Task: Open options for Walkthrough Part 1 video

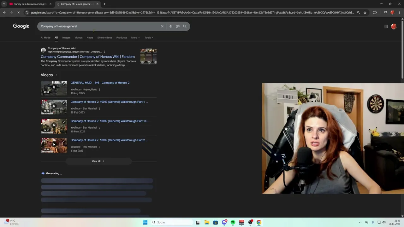Action: tap(99, 109)
